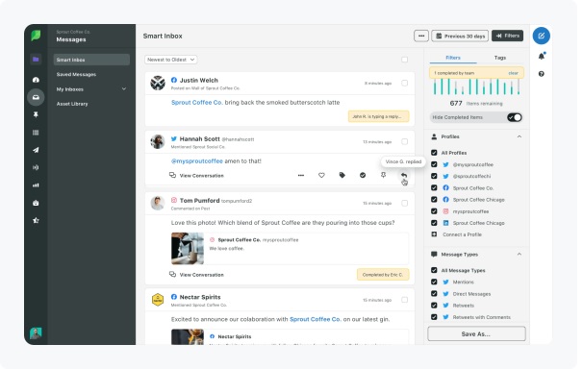Screen dimensions: 583x369
Task: Click the three-dots button beside Previous 30 days
Action: click(420, 36)
